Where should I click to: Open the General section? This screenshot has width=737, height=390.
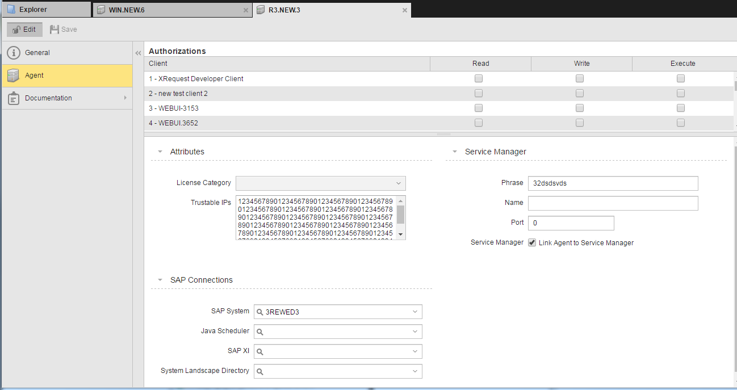[67, 53]
